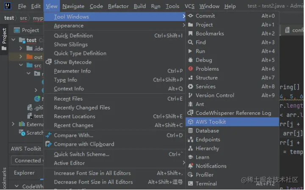
Task: Click the IntelliJ IDEA logo icon
Action: (8, 6)
